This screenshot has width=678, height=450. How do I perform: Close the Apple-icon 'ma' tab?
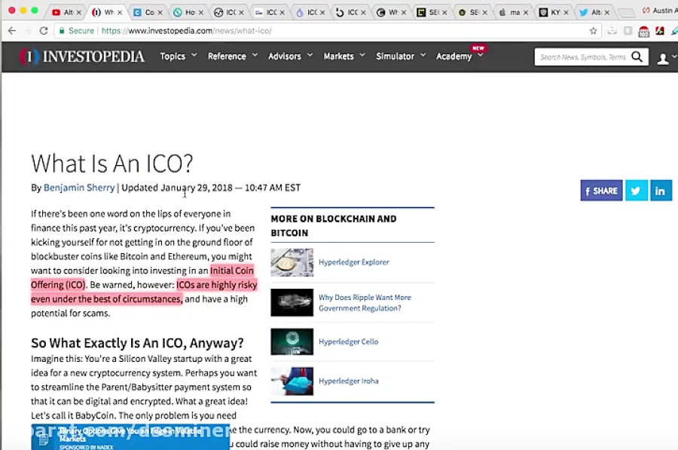[x=526, y=13]
